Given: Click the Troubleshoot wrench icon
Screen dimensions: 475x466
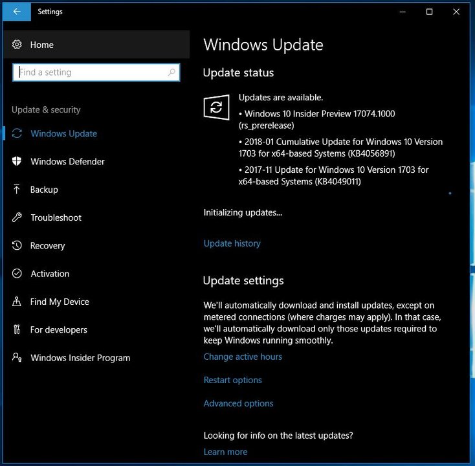Looking at the screenshot, I should [x=17, y=217].
